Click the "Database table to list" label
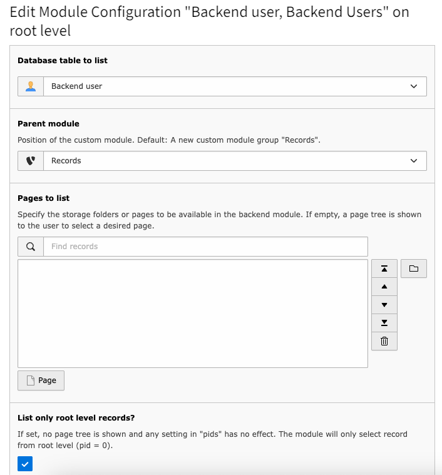442x475 pixels. click(63, 61)
